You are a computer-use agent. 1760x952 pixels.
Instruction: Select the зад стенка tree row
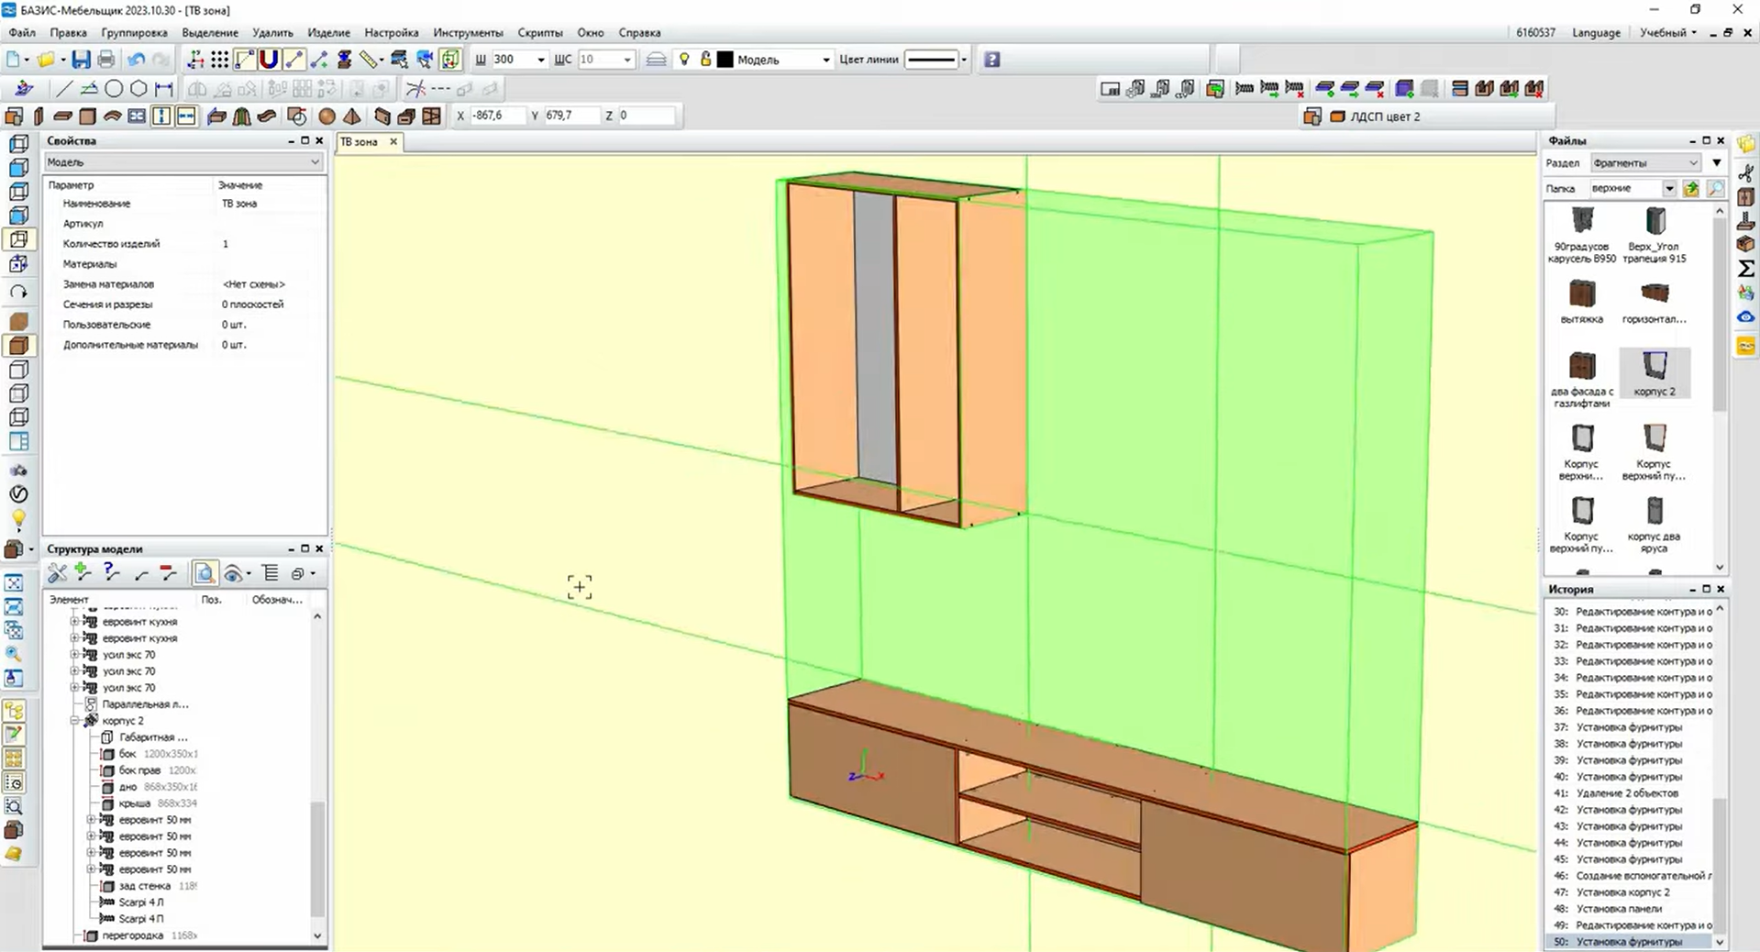coord(145,886)
